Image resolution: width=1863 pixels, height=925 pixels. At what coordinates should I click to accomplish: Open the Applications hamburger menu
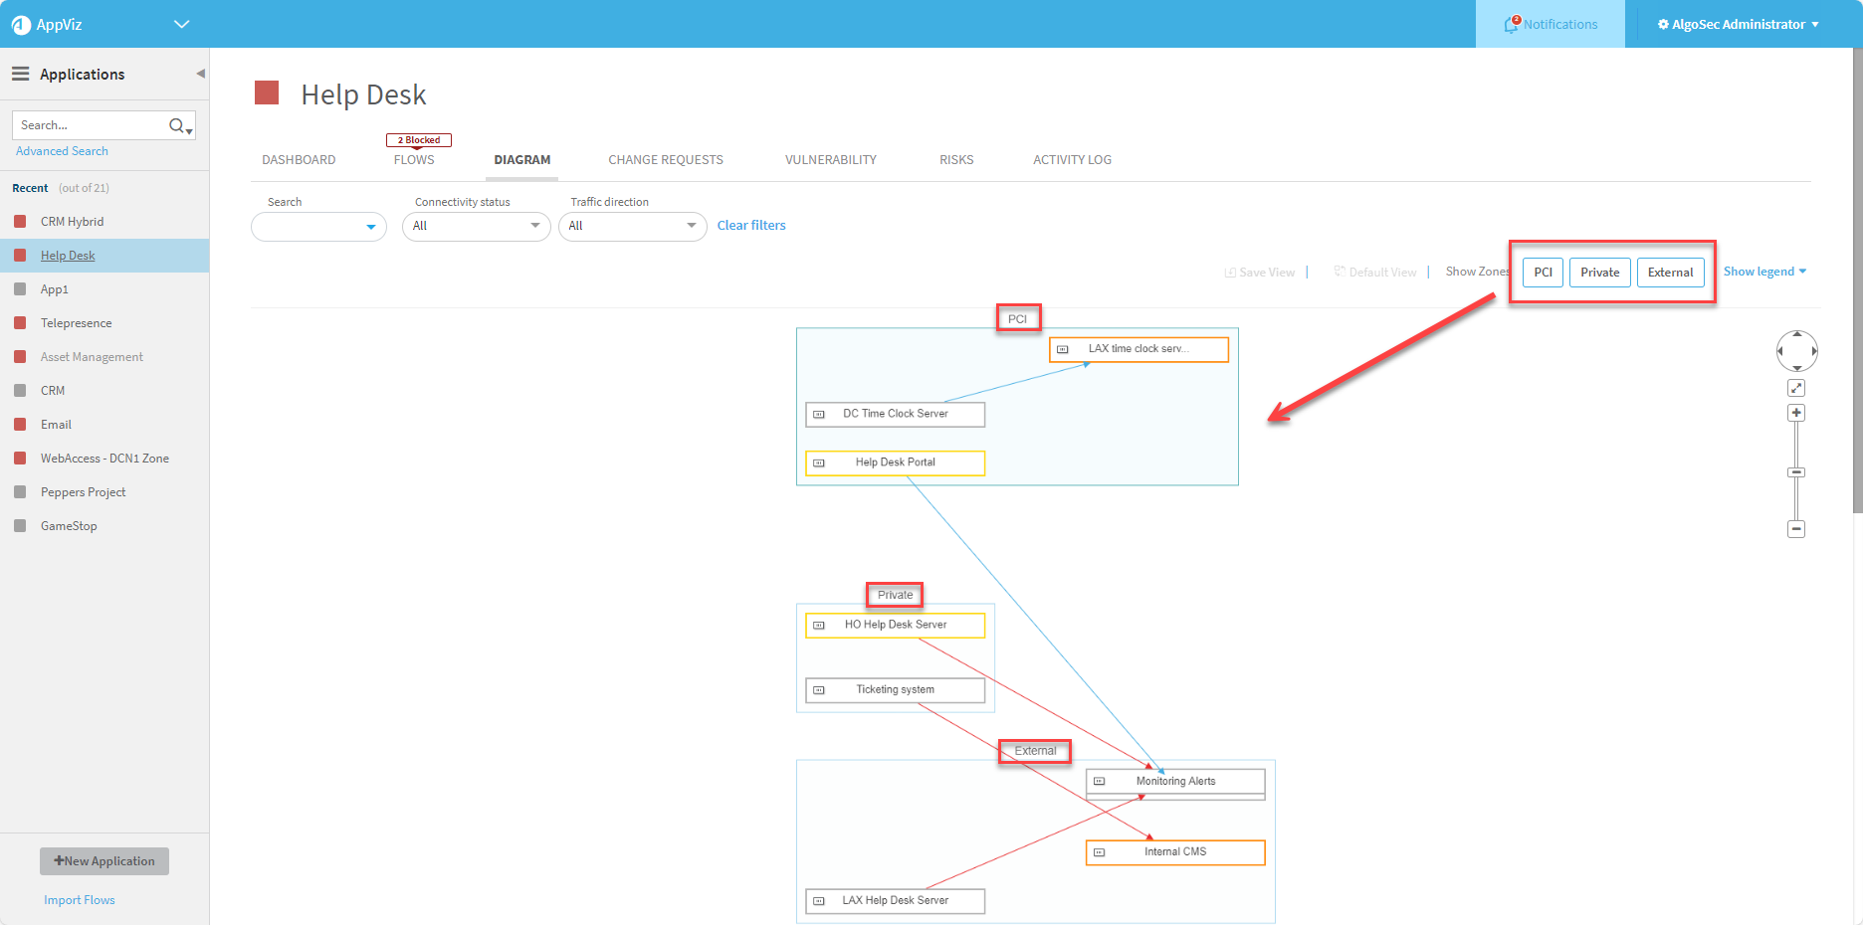pos(20,75)
